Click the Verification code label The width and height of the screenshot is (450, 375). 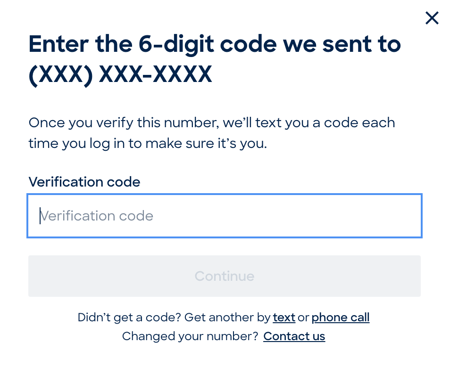coord(84,182)
